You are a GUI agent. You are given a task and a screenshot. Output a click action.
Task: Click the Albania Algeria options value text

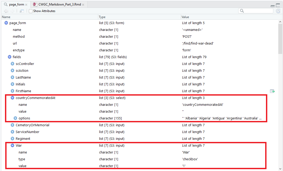[x=222, y=118]
